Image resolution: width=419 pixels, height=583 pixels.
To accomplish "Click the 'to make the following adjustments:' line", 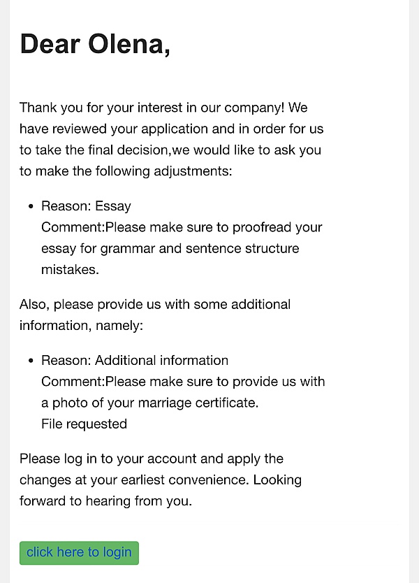I will [126, 171].
